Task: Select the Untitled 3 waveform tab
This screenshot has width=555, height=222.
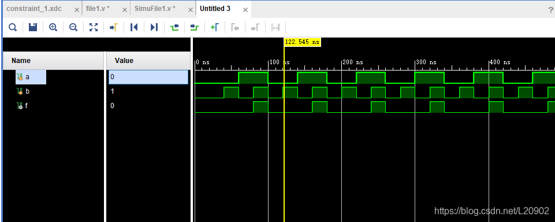Action: coord(215,9)
